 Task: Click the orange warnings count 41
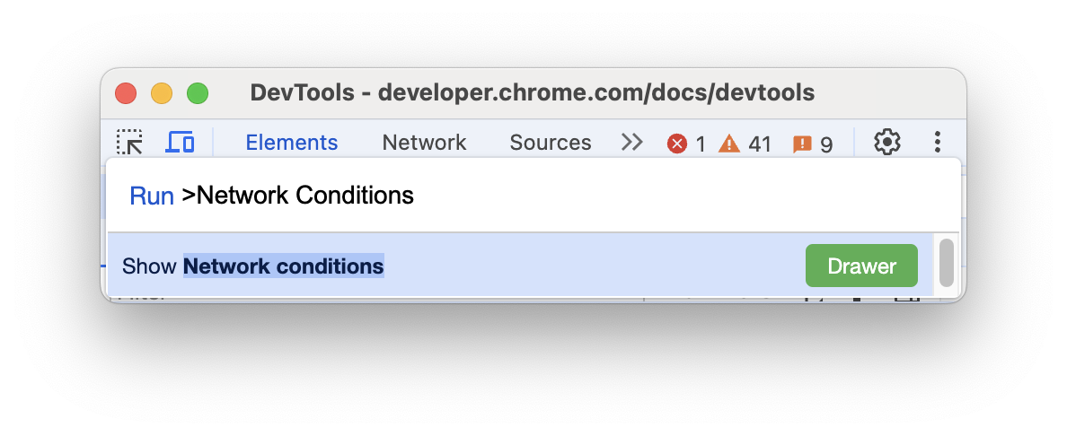746,144
